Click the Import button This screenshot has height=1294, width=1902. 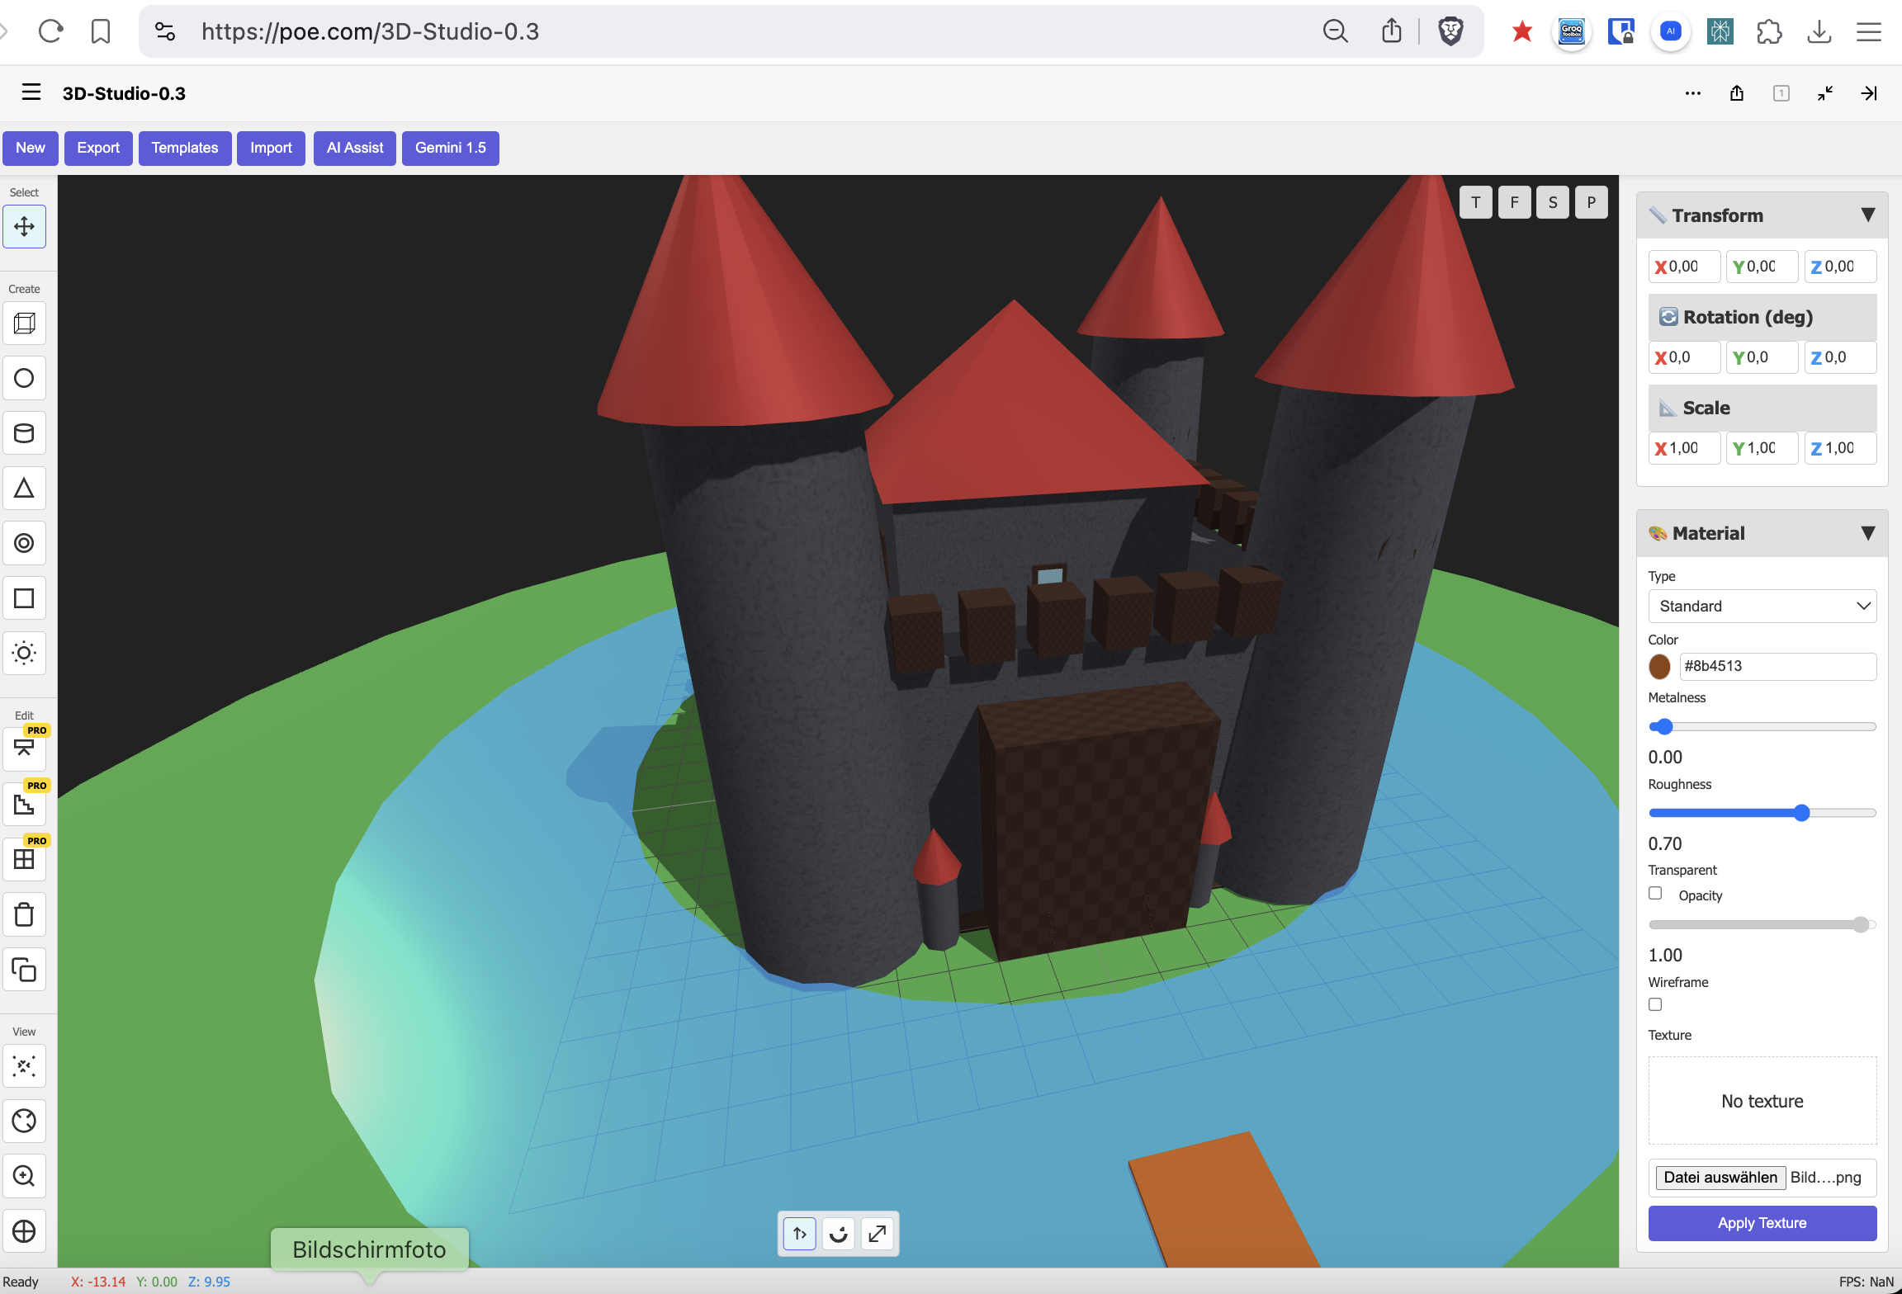click(271, 148)
